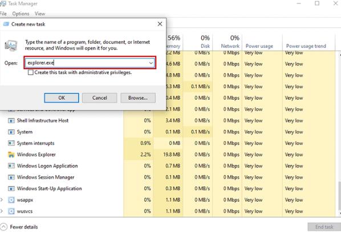Click the Windows Logon Application icon
The width and height of the screenshot is (341, 232).
pyautogui.click(x=11, y=166)
